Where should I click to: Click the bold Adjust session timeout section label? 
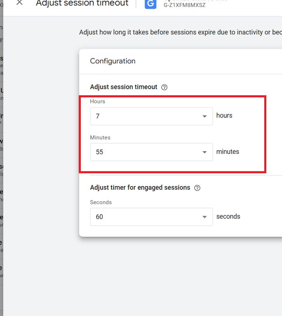pos(124,87)
